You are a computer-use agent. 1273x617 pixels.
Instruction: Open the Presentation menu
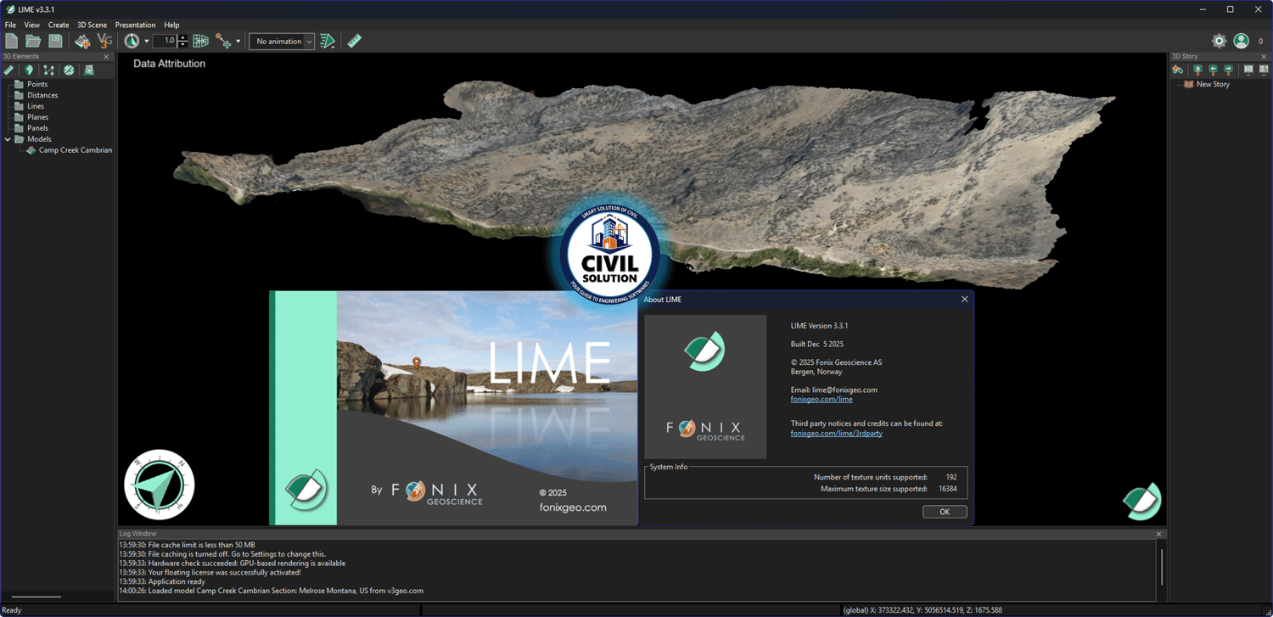point(136,25)
